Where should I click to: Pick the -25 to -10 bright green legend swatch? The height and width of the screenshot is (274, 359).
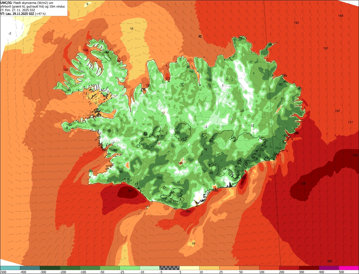pos(130,268)
